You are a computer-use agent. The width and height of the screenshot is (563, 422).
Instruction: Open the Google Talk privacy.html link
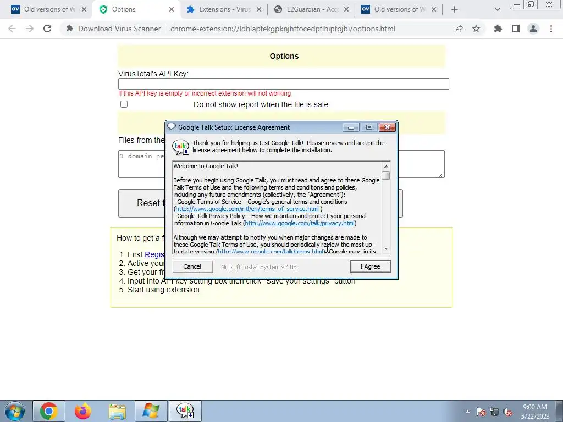pos(300,223)
